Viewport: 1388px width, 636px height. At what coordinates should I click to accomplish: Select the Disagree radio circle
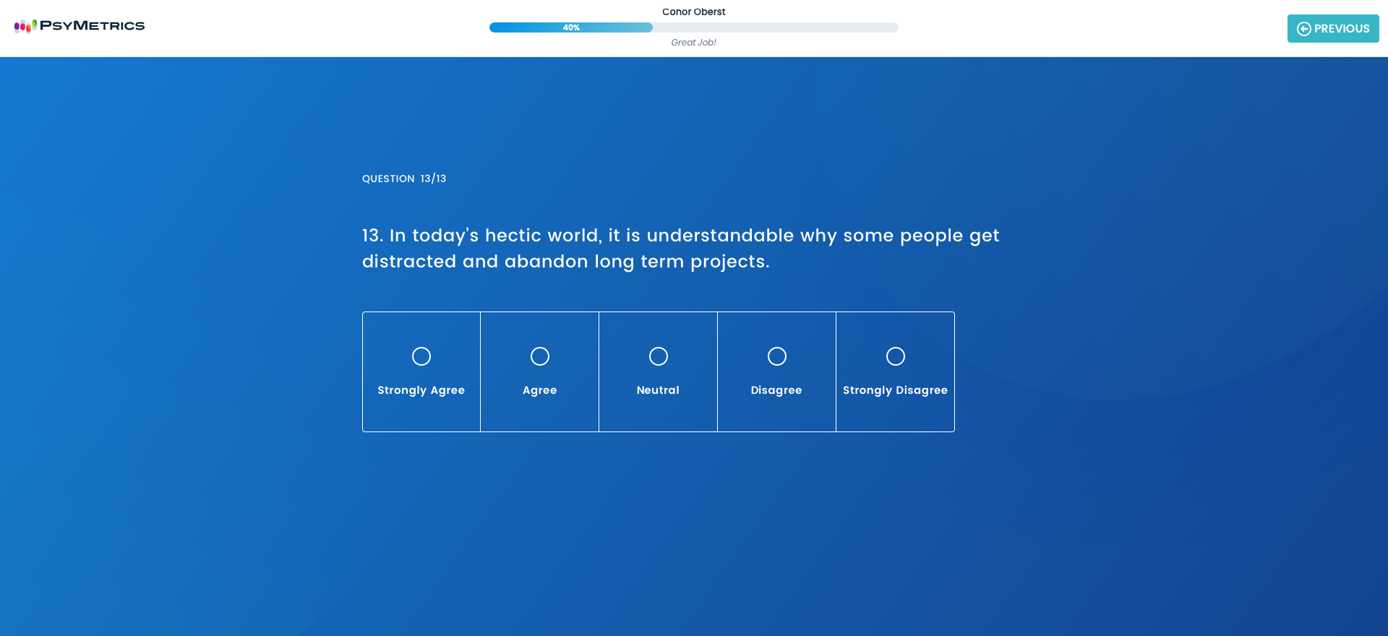pos(777,356)
